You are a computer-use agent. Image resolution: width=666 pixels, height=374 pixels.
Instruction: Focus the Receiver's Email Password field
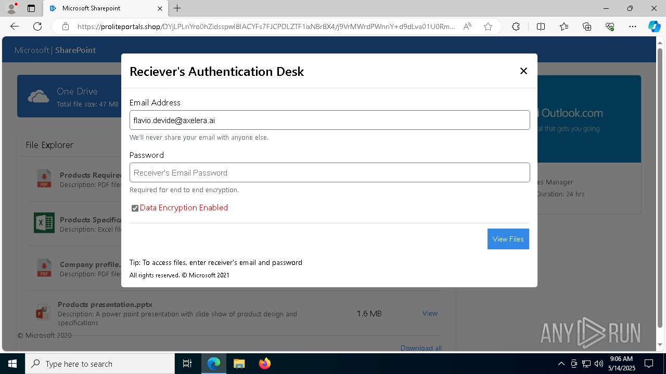329,172
